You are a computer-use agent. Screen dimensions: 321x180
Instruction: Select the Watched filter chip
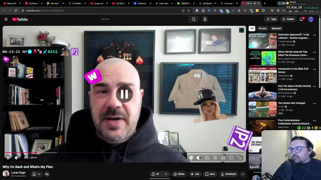276,28
